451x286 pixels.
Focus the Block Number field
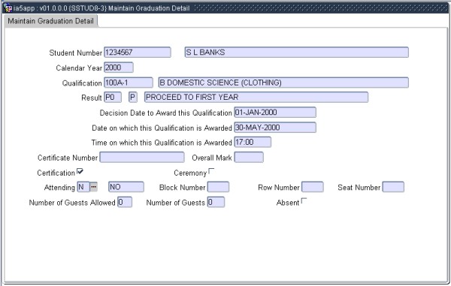pos(218,187)
